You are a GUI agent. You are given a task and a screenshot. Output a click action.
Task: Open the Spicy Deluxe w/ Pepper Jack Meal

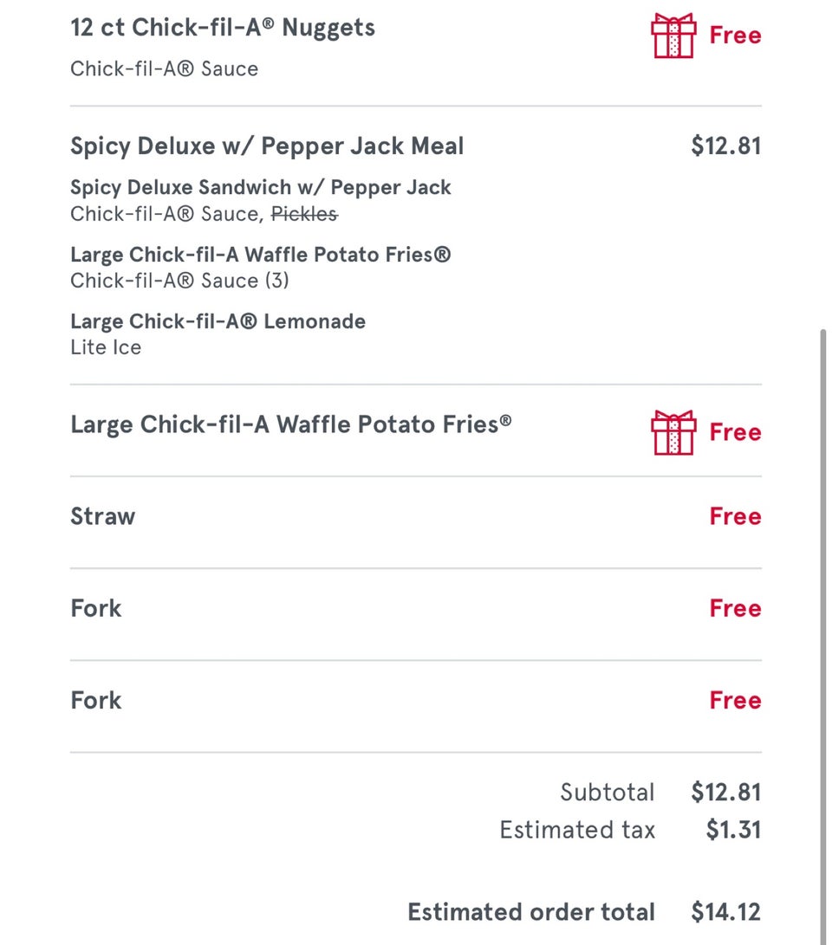click(267, 146)
